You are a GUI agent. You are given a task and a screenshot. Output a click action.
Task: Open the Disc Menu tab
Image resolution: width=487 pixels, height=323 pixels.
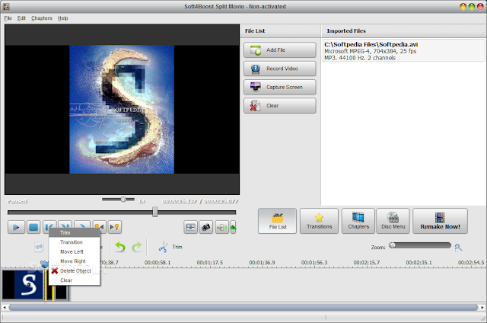pyautogui.click(x=393, y=221)
